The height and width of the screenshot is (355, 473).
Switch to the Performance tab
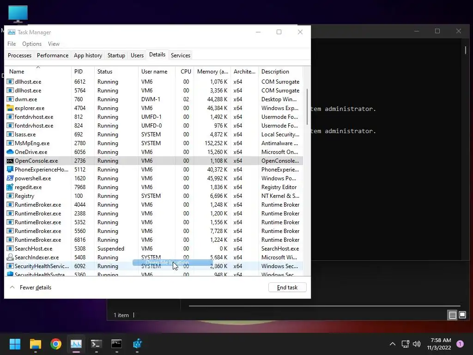(x=53, y=55)
